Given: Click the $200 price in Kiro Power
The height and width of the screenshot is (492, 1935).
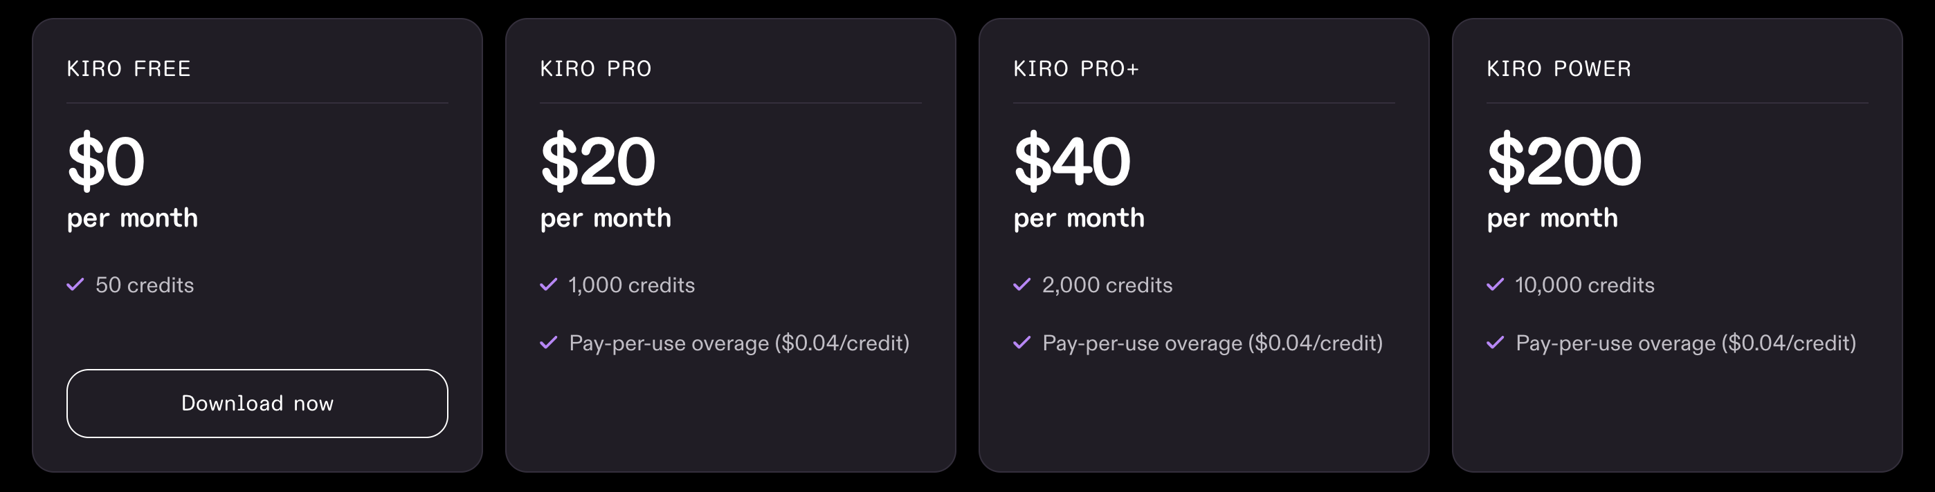Looking at the screenshot, I should 1564,161.
